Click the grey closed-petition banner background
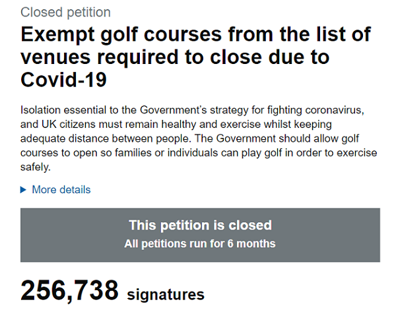The width and height of the screenshot is (396, 310). click(x=200, y=235)
